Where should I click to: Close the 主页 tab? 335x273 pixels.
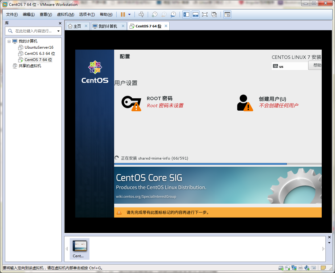click(x=86, y=26)
